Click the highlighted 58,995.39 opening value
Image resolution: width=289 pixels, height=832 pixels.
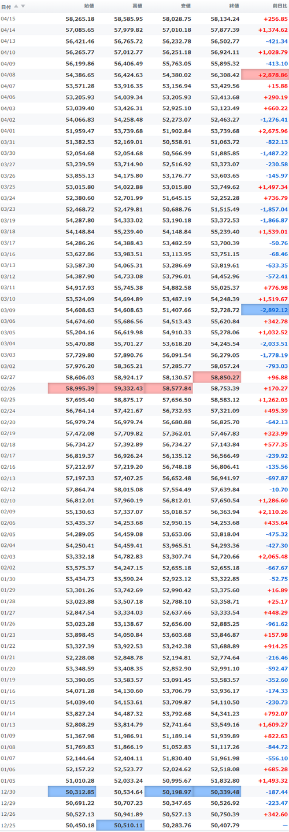coord(72,389)
